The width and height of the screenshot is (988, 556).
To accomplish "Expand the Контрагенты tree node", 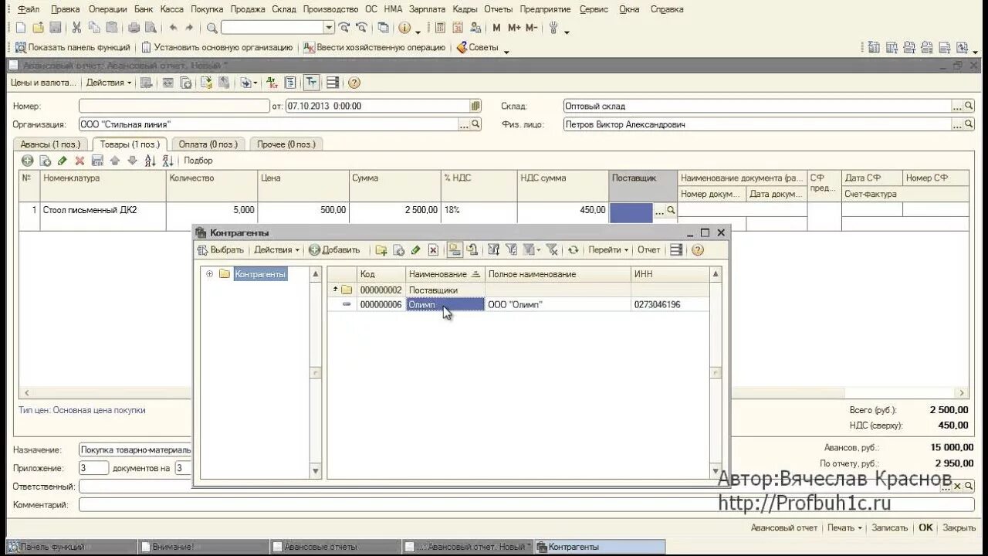I will point(209,274).
